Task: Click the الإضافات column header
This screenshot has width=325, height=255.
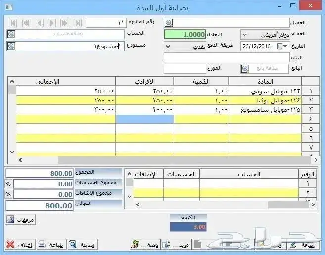Action: click(x=148, y=174)
